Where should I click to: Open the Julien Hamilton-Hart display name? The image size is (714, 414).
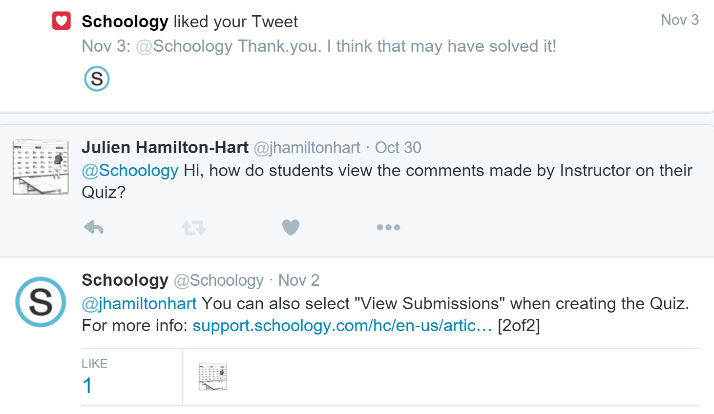pyautogui.click(x=165, y=147)
